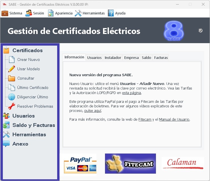Click the Diligenciar Último globe icon
This screenshot has height=181, width=210.
pyautogui.click(x=12, y=97)
